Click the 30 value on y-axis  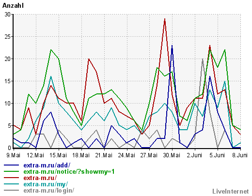pyautogui.click(x=7, y=15)
